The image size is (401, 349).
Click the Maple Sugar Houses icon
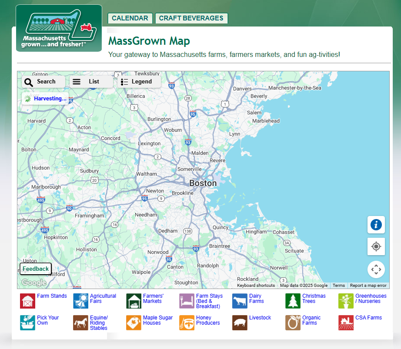coord(134,322)
